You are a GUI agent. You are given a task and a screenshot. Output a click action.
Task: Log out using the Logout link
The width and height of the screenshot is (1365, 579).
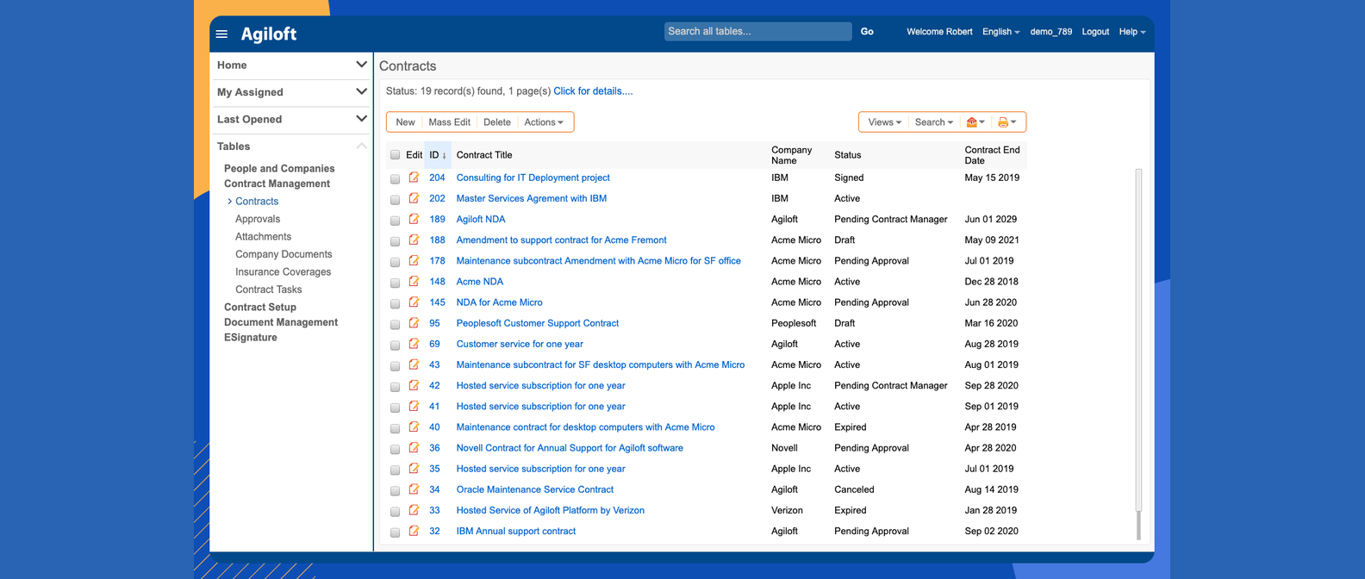coord(1095,32)
